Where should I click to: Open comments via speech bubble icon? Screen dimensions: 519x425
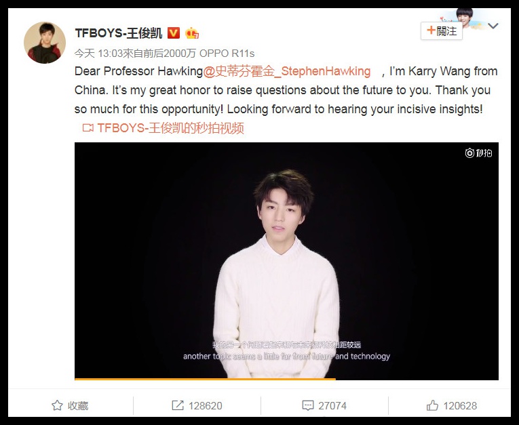click(x=308, y=406)
